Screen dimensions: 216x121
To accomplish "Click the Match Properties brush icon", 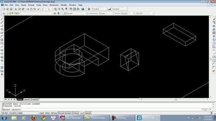I will [x=38, y=9].
